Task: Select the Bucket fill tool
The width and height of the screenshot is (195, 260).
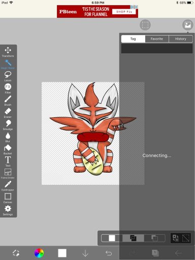Action: click(x=8, y=149)
